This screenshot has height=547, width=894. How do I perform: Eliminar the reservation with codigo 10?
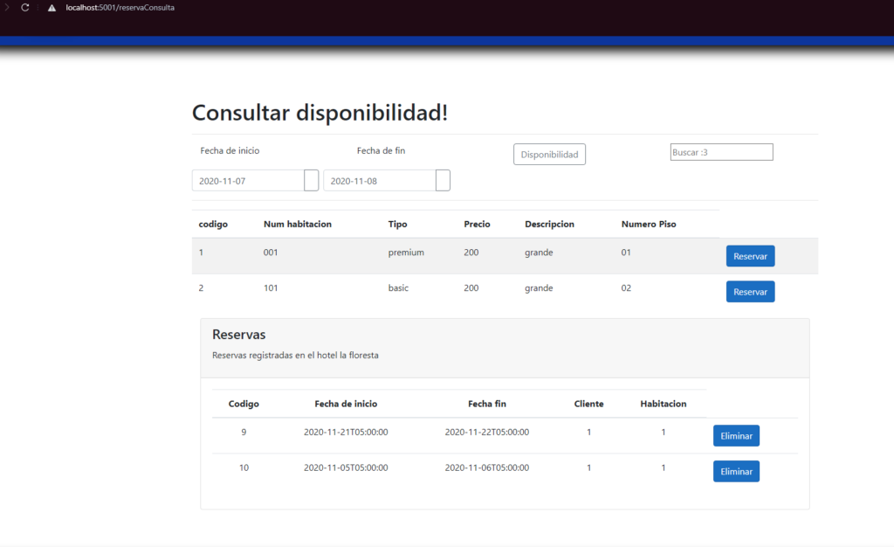(x=736, y=471)
